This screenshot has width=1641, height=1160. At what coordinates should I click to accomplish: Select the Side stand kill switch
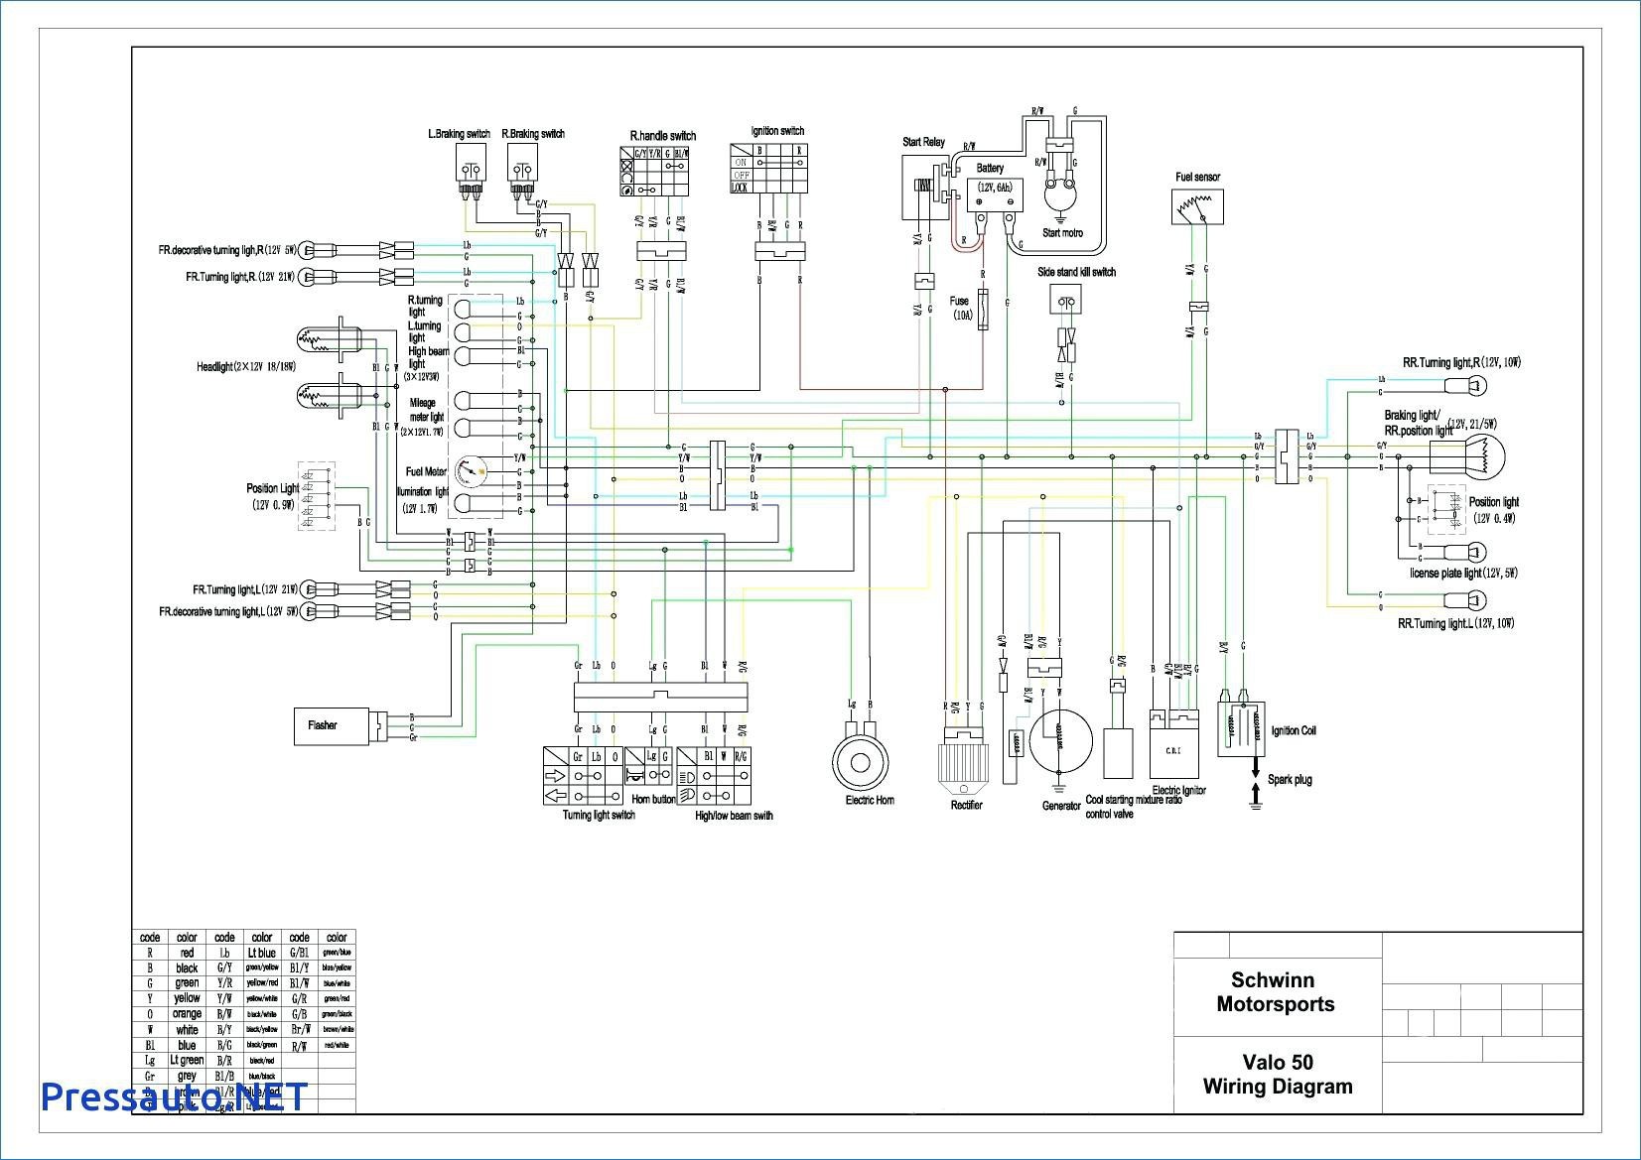point(1066,301)
